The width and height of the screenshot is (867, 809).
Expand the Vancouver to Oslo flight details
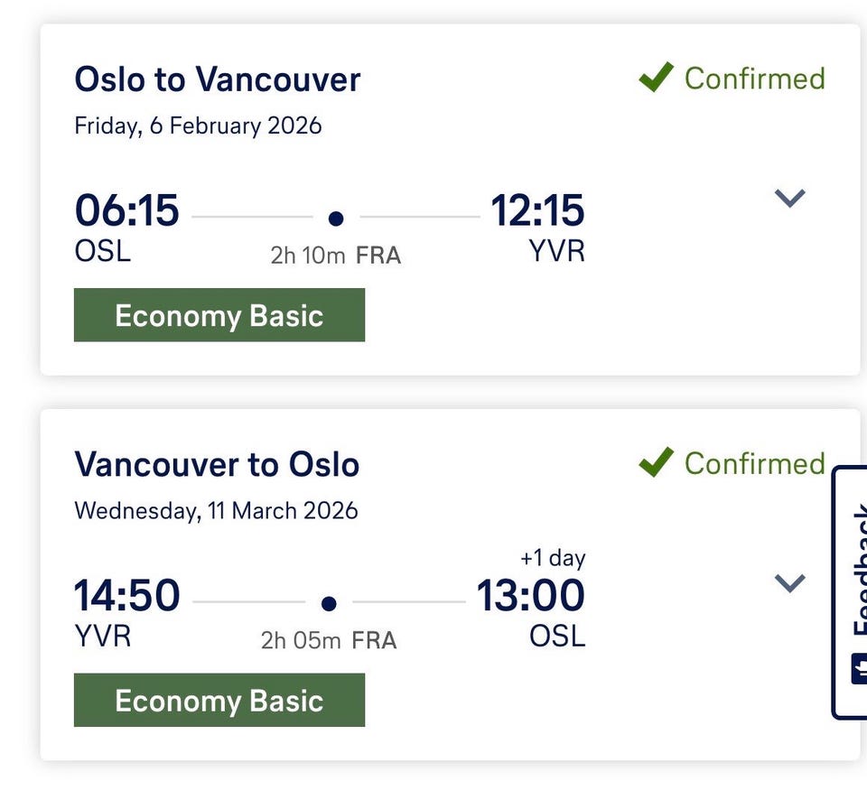(x=790, y=583)
